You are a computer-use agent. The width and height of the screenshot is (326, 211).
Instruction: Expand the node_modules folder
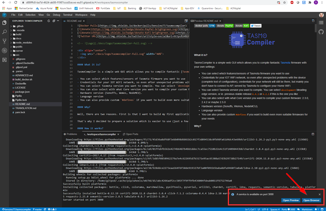(22, 43)
